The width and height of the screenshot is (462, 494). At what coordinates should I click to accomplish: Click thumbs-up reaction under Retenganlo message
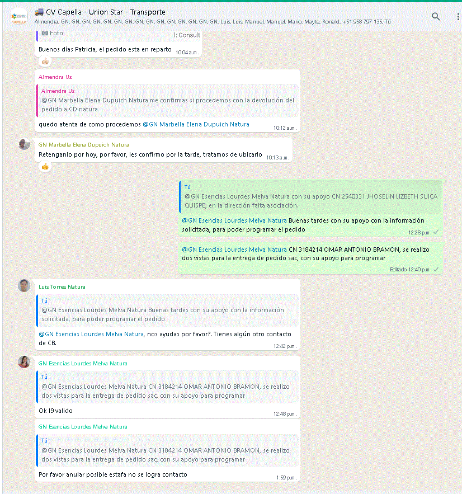pyautogui.click(x=45, y=166)
